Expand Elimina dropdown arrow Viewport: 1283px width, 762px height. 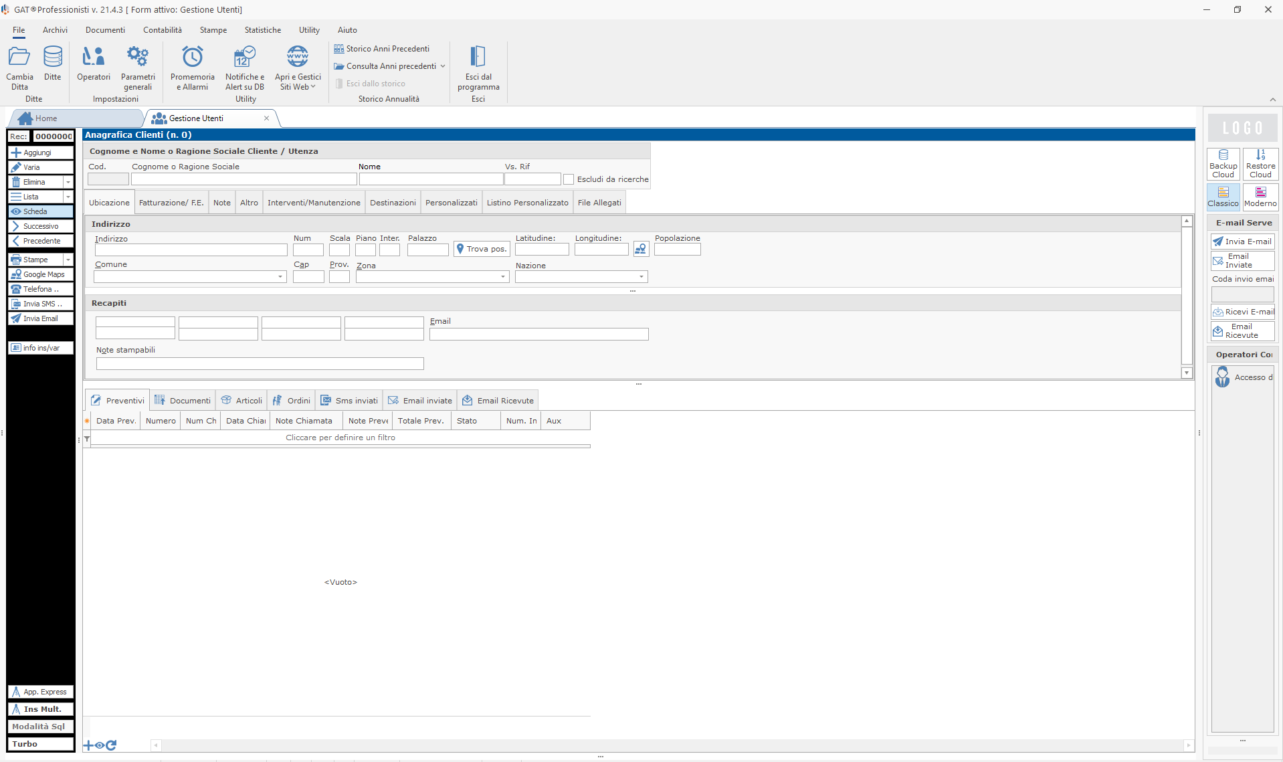(x=68, y=182)
